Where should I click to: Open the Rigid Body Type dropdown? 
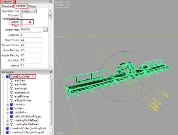pos(28,11)
